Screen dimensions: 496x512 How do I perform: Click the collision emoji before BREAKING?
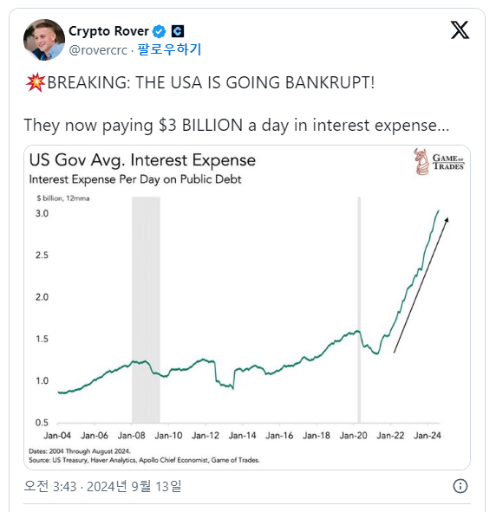coord(36,82)
